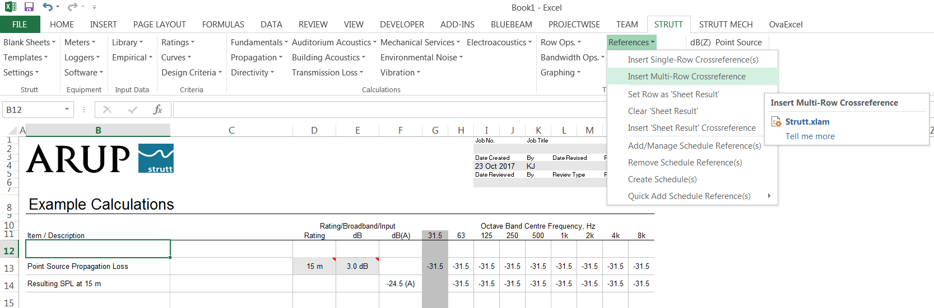Click the Point Source button
Image resolution: width=934 pixels, height=308 pixels.
click(x=738, y=42)
